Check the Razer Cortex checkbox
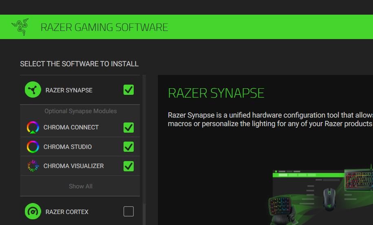 click(128, 211)
